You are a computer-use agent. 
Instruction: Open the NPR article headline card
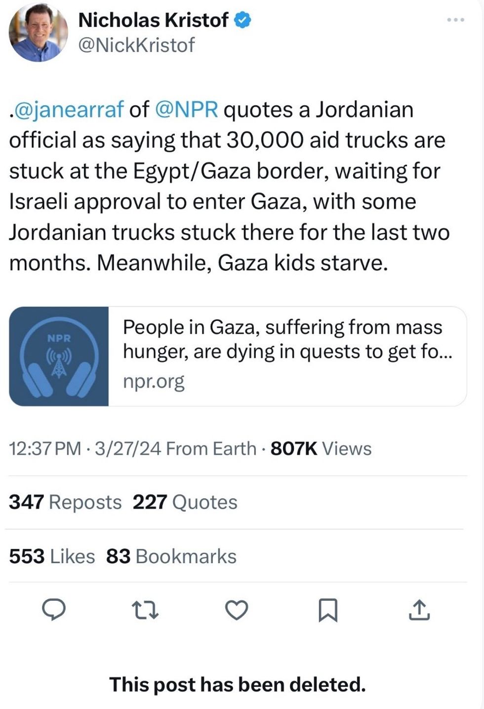[287, 339]
